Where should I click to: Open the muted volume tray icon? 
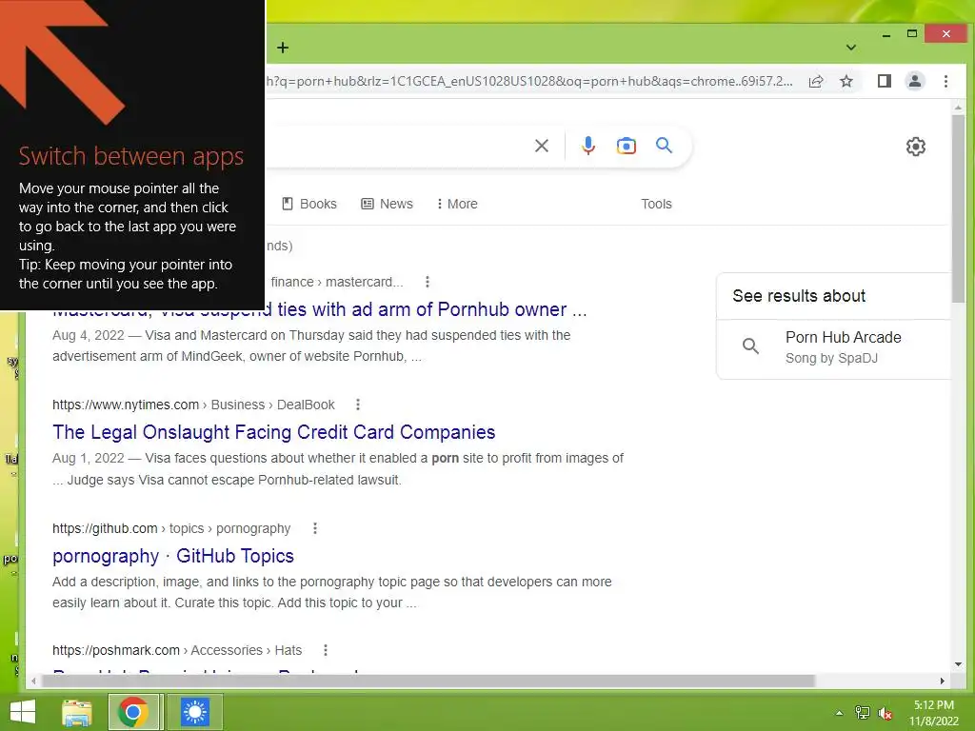[x=885, y=713]
